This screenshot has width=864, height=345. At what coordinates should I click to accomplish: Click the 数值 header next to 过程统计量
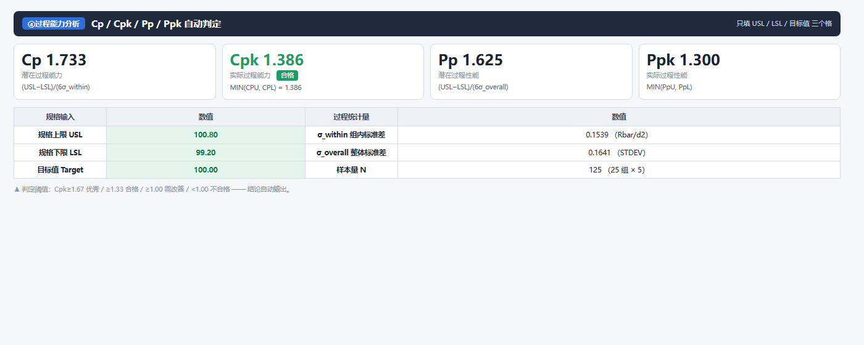[619, 117]
